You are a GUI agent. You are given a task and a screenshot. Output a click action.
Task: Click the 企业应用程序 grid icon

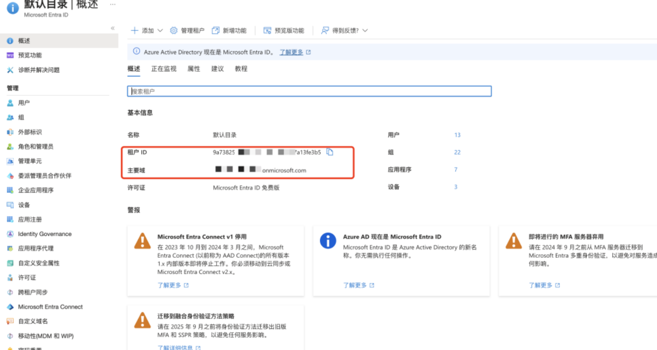click(10, 190)
